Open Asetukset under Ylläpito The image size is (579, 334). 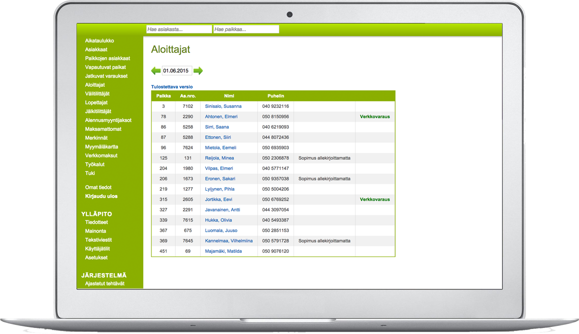(x=96, y=257)
